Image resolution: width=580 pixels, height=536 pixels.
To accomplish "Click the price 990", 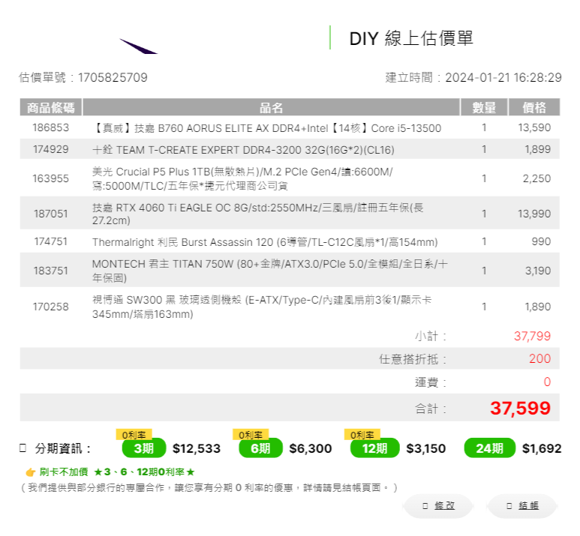I will pyautogui.click(x=541, y=241).
